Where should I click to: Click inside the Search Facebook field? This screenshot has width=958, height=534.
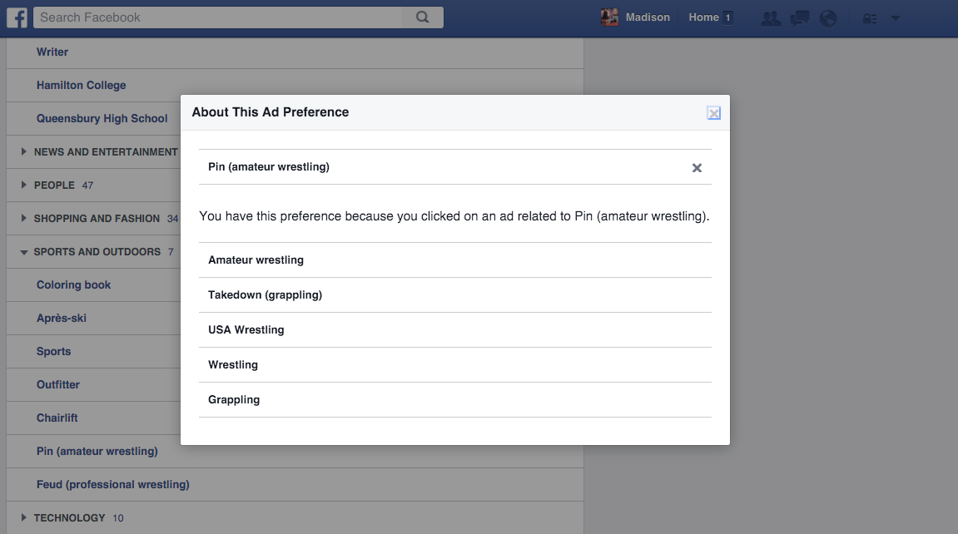(216, 17)
